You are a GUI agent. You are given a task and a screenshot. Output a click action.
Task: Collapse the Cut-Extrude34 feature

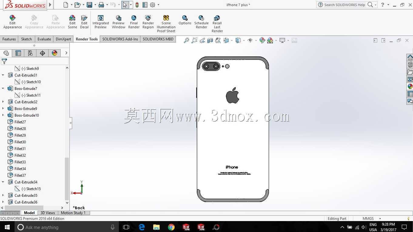[x=3, y=182]
